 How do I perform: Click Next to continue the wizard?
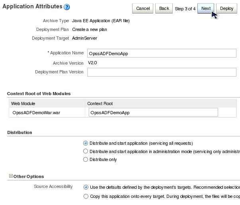[206, 8]
